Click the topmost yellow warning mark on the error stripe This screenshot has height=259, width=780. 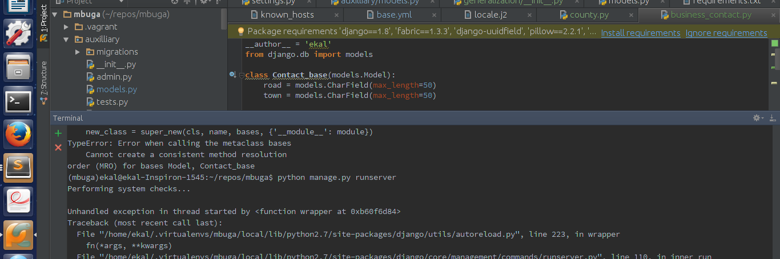pos(774,54)
